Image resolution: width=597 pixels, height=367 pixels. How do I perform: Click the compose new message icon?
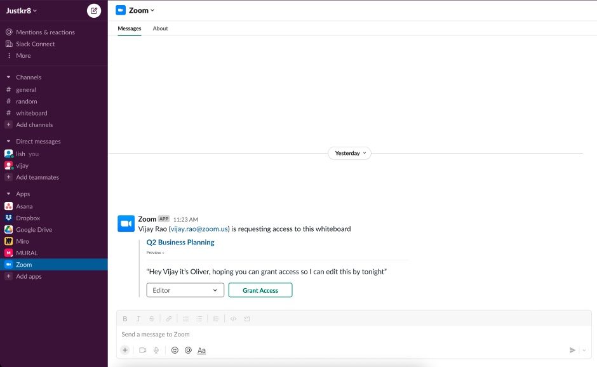[93, 11]
